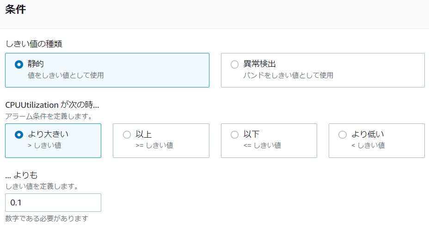The height and width of the screenshot is (227, 429).
Task: Choose the 以下 condition radio button
Action: point(234,135)
